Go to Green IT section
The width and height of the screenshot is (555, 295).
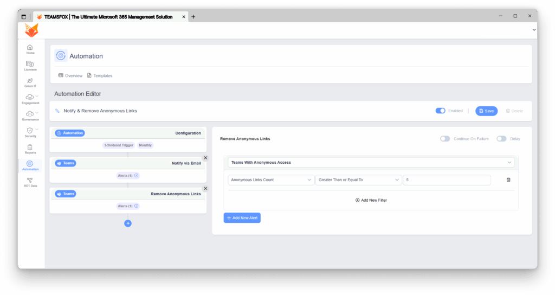[x=30, y=82]
